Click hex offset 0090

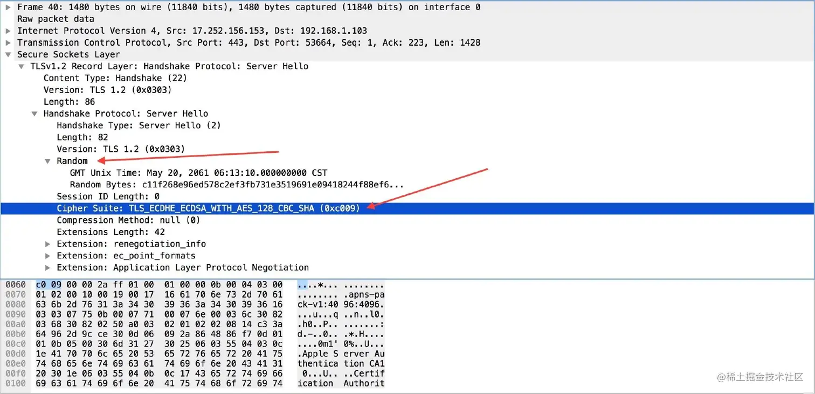point(16,314)
